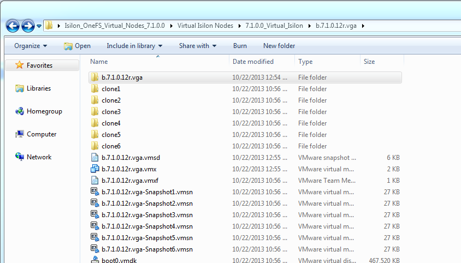Expand arrow after Isilon_OneFS_Virtual_Nodes_7.1.0.0 breadcrumb
This screenshot has width=461, height=263.
click(x=171, y=26)
